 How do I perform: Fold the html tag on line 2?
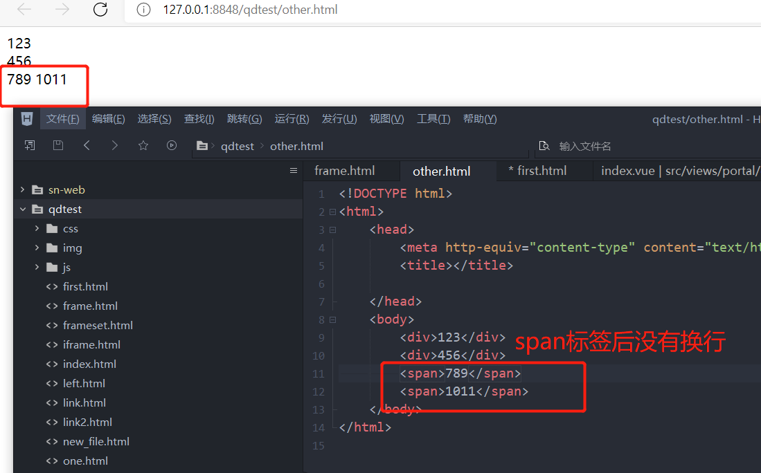coord(332,212)
